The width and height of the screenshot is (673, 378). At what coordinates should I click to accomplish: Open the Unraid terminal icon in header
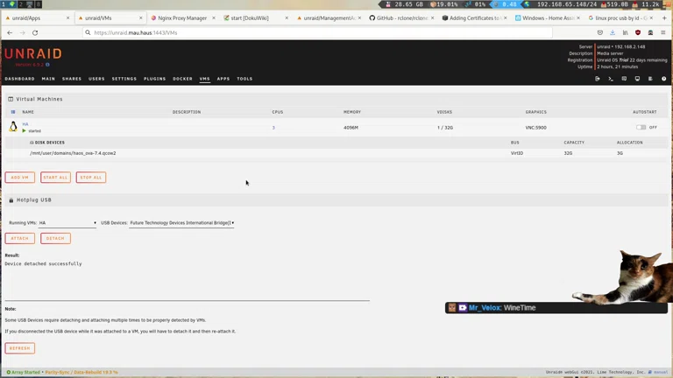(611, 79)
